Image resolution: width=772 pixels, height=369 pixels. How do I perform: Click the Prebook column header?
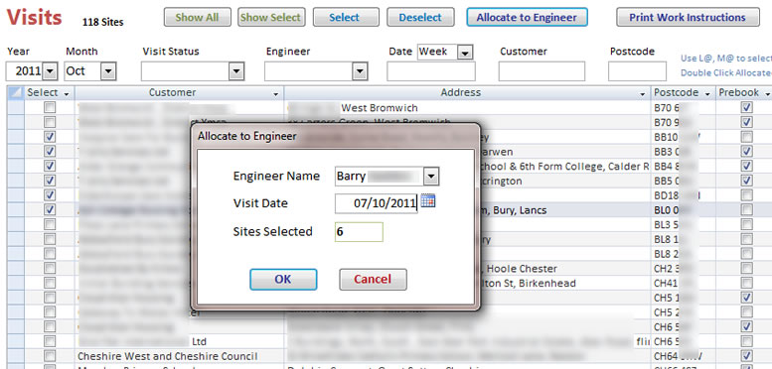point(744,93)
